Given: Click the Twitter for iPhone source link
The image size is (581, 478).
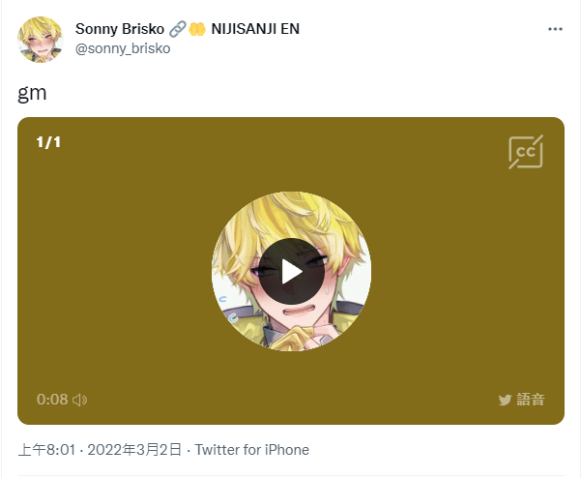Looking at the screenshot, I should [252, 450].
